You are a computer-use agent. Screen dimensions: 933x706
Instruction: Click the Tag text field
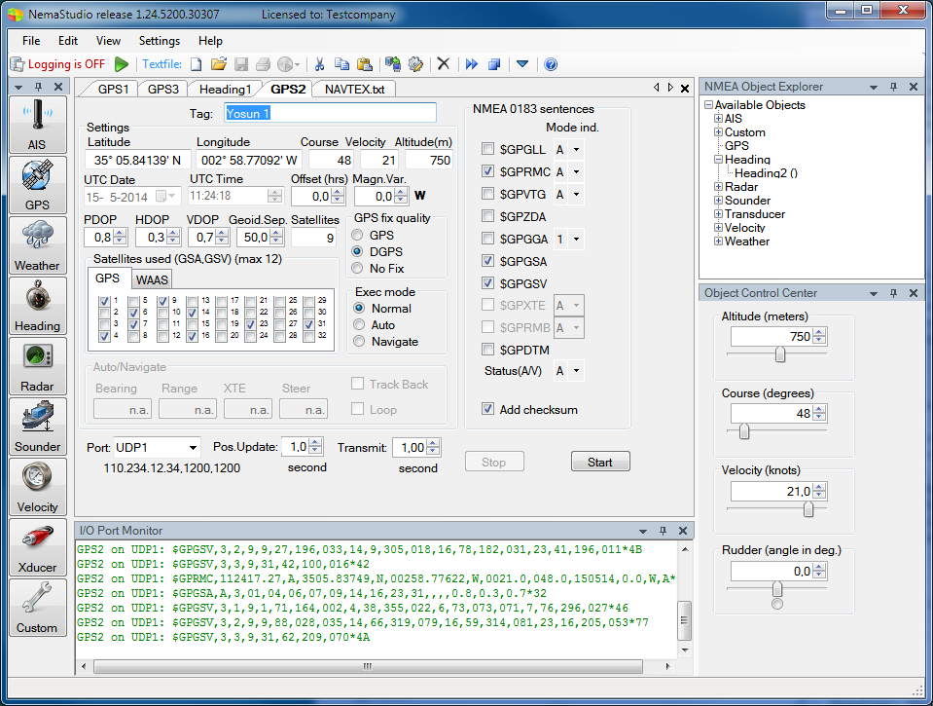pyautogui.click(x=329, y=113)
